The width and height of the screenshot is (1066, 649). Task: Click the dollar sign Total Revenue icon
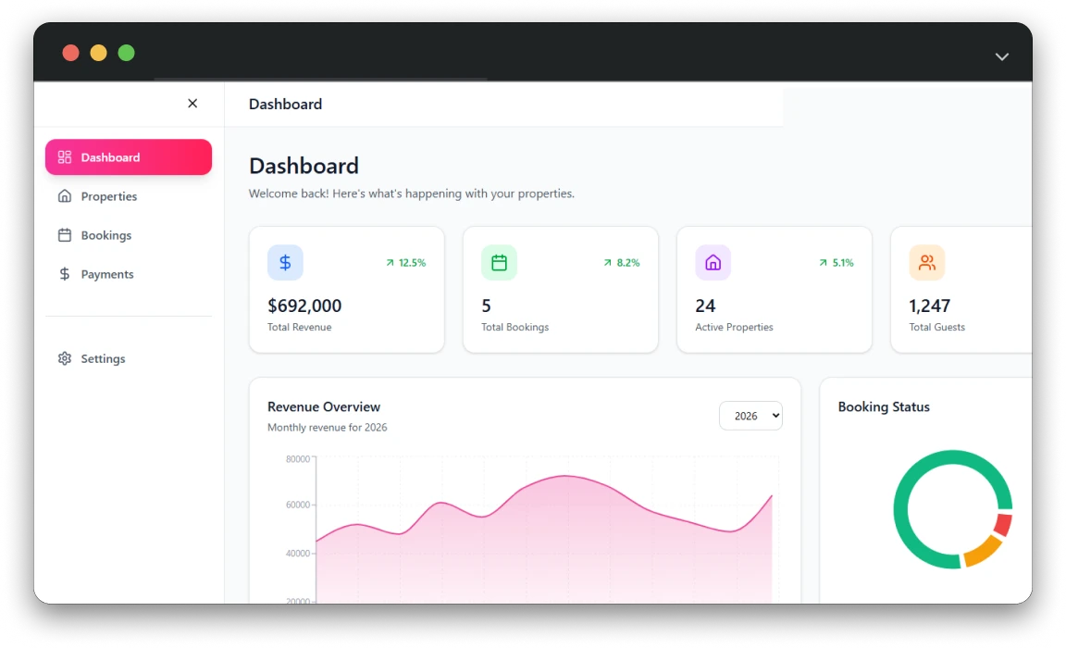pyautogui.click(x=285, y=263)
